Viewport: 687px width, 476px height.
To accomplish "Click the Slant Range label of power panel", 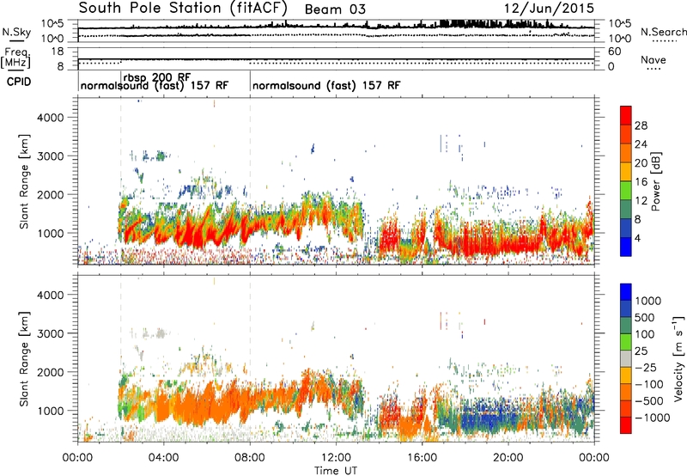I will point(24,181).
